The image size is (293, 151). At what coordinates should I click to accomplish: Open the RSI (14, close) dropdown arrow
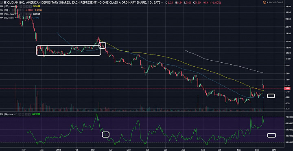tap(16, 114)
